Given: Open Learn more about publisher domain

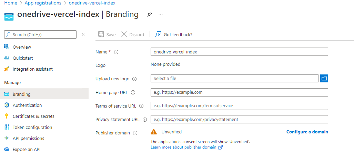Looking at the screenshot, I should coord(183,148).
